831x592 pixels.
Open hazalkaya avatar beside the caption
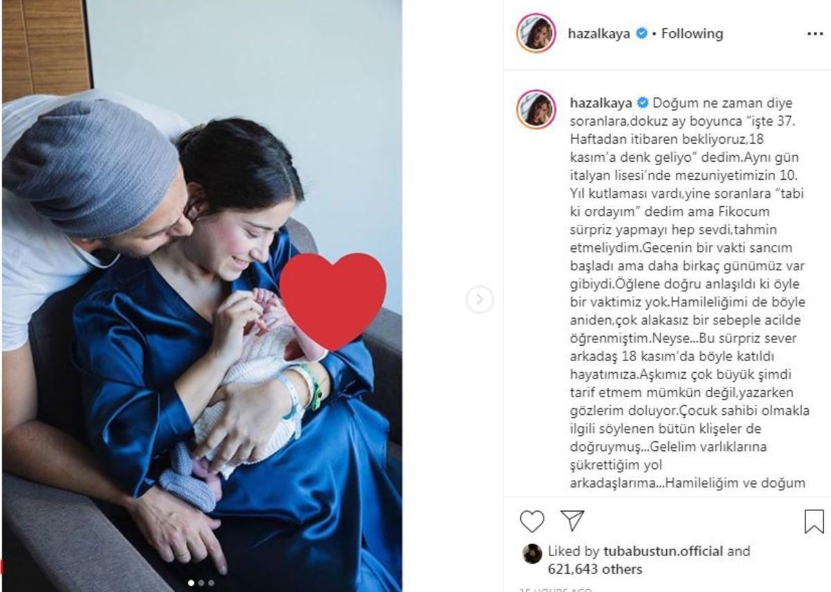536,109
